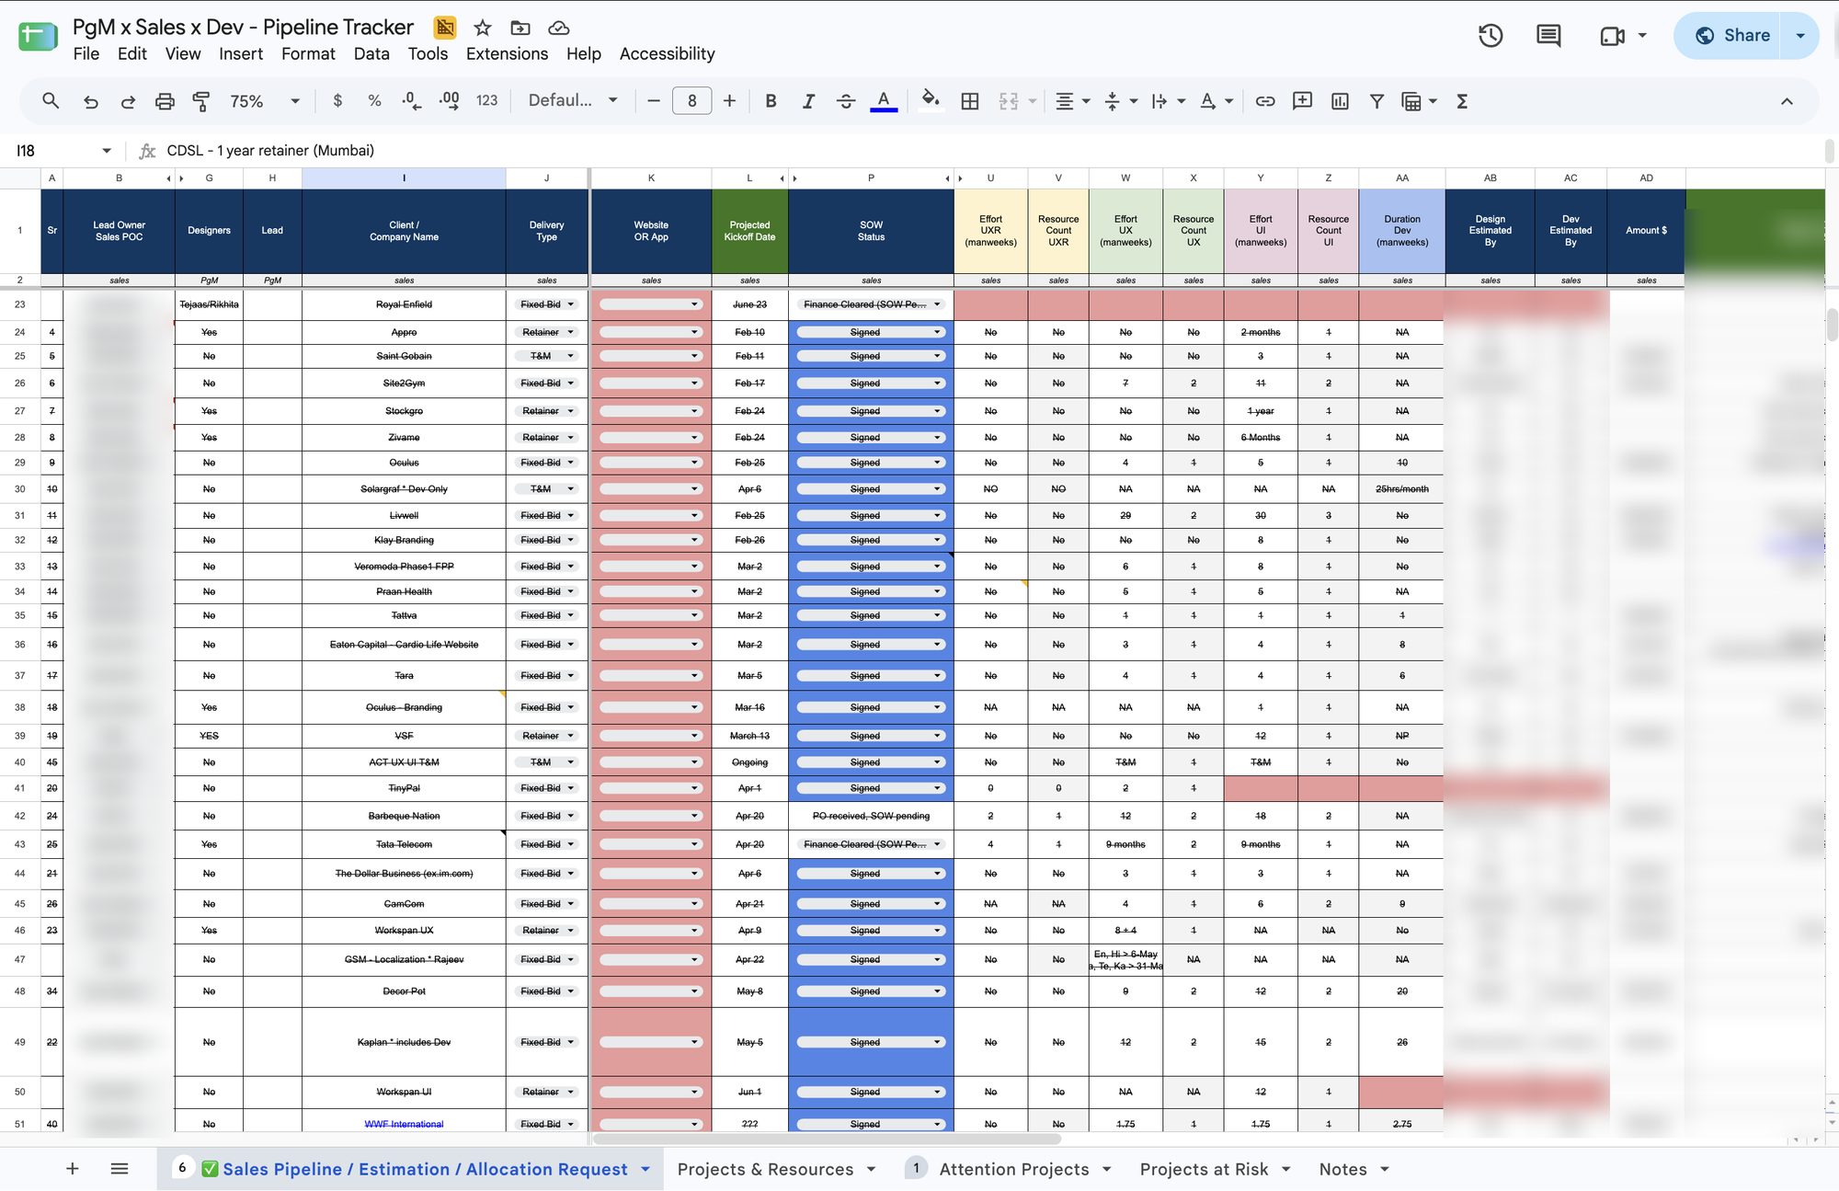Screen dimensions: 1839x1191
Task: Open version history clock icon
Action: point(1491,36)
